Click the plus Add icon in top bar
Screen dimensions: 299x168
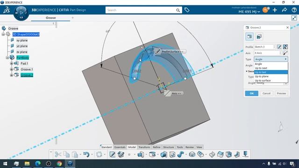pos(275,10)
